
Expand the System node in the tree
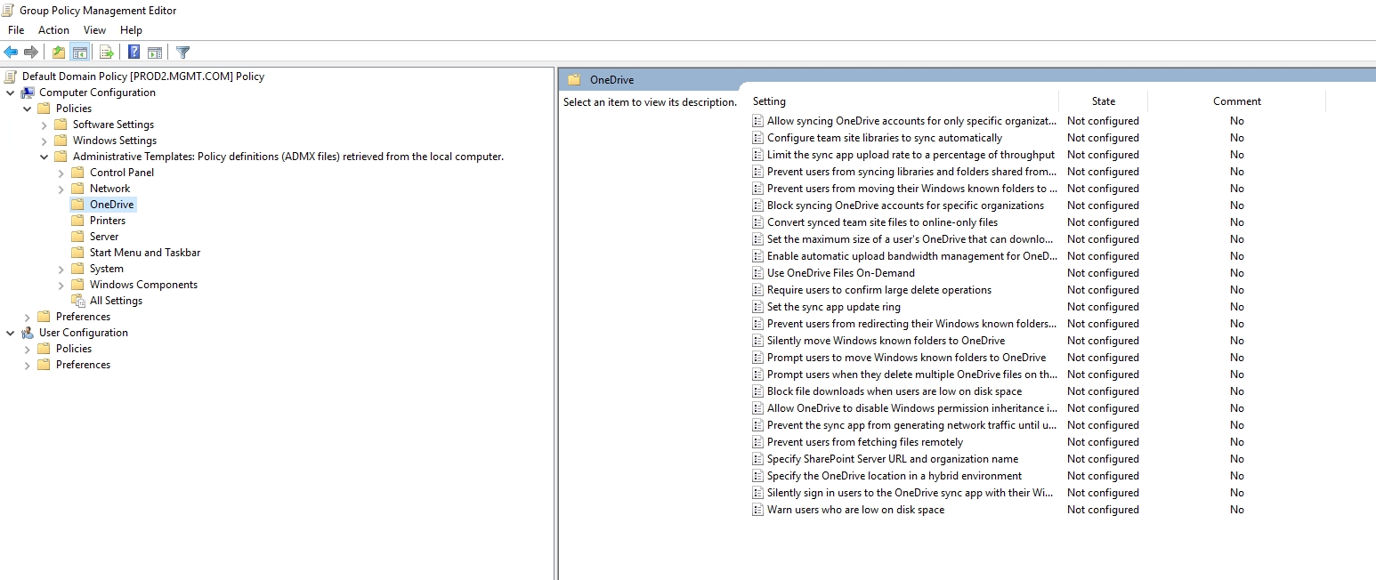coord(61,268)
